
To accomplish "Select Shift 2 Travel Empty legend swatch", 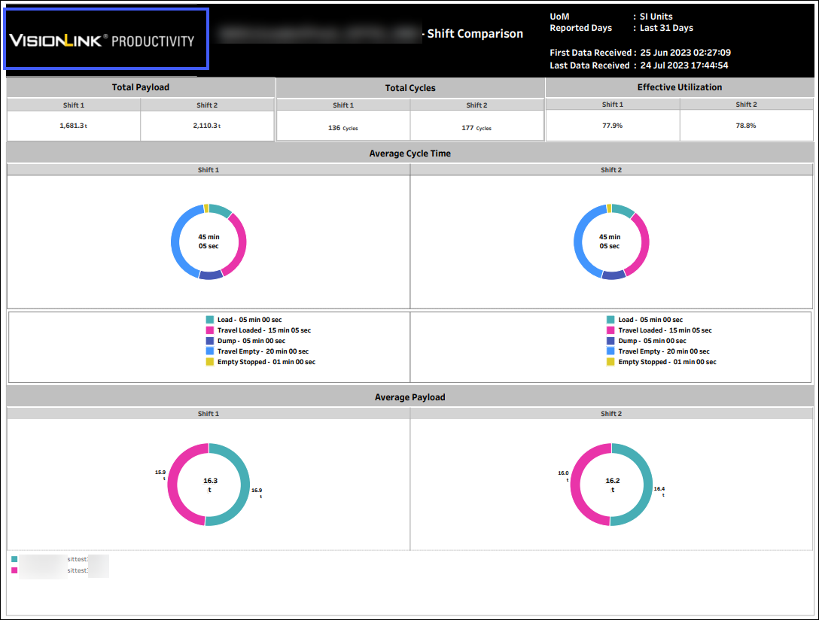I will [610, 351].
